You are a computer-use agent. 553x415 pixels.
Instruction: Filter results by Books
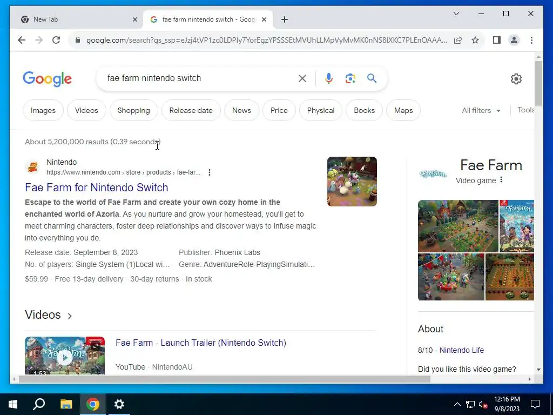pos(365,110)
